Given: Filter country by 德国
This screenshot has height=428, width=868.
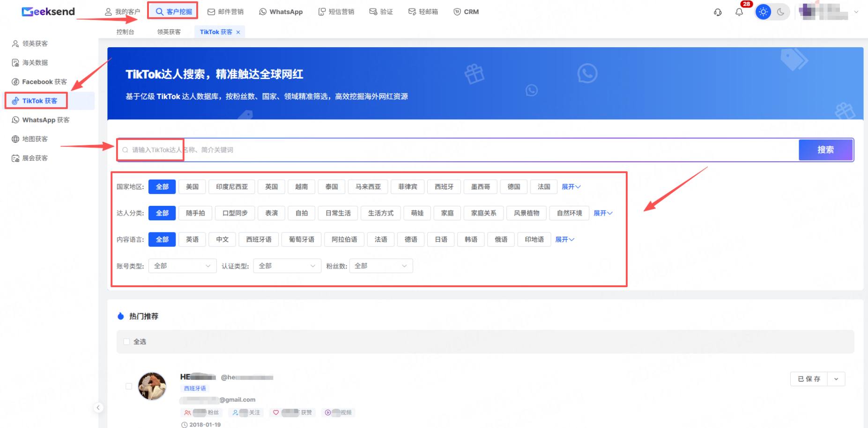Looking at the screenshot, I should [514, 187].
